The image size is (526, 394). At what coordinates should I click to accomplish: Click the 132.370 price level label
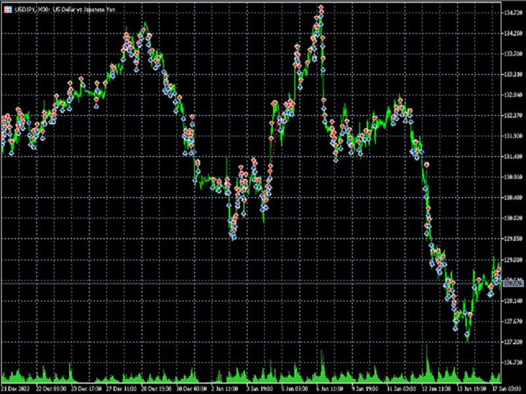[x=514, y=116]
